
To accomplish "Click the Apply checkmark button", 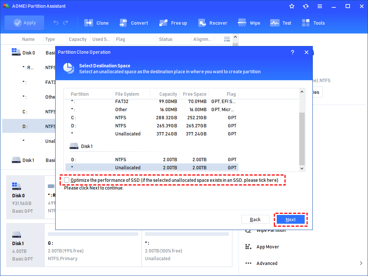I will click(x=24, y=23).
